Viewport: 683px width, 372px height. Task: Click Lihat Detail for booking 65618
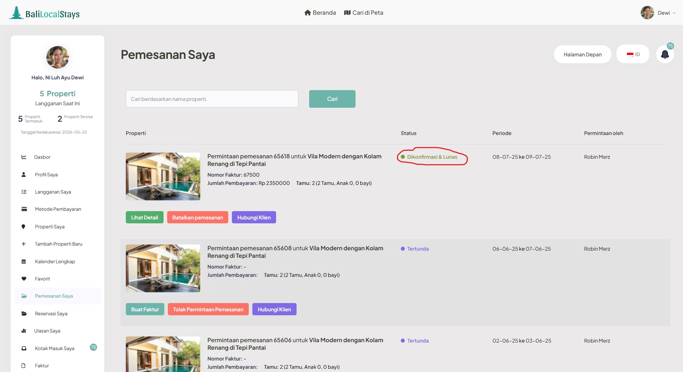coord(145,217)
